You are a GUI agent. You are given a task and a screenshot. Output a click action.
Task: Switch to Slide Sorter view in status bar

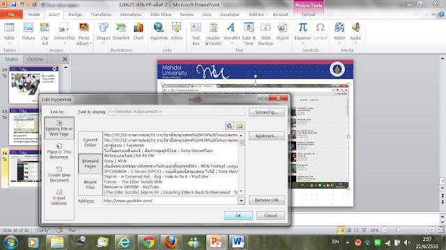(x=348, y=230)
